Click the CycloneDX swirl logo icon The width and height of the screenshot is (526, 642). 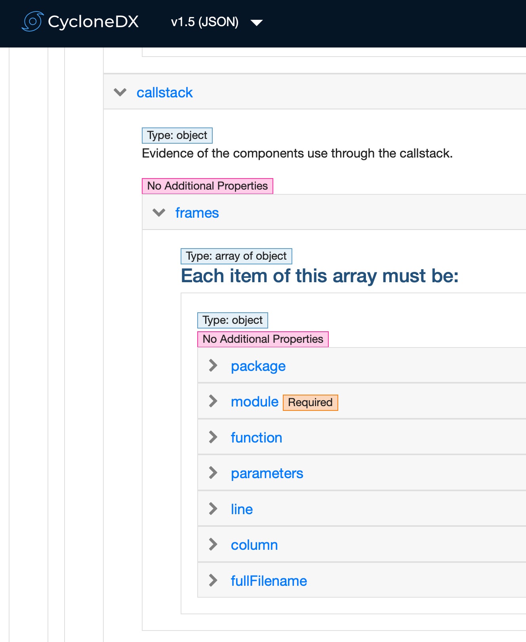tap(32, 21)
